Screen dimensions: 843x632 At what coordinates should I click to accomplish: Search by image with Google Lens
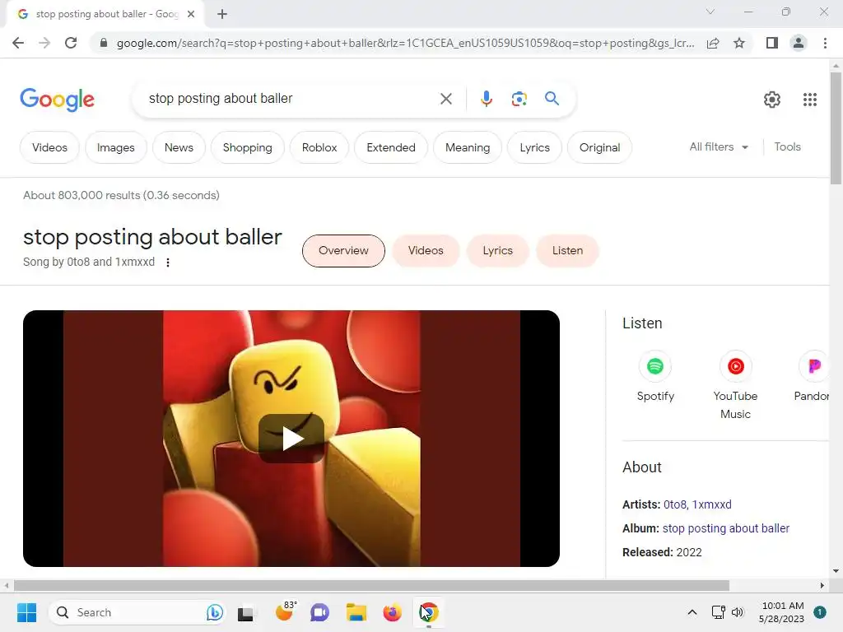click(519, 99)
